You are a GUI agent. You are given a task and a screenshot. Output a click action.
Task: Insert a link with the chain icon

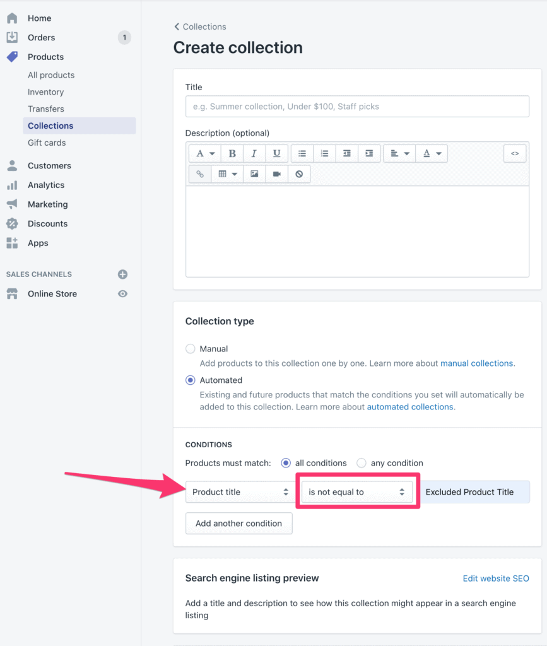[x=200, y=174]
